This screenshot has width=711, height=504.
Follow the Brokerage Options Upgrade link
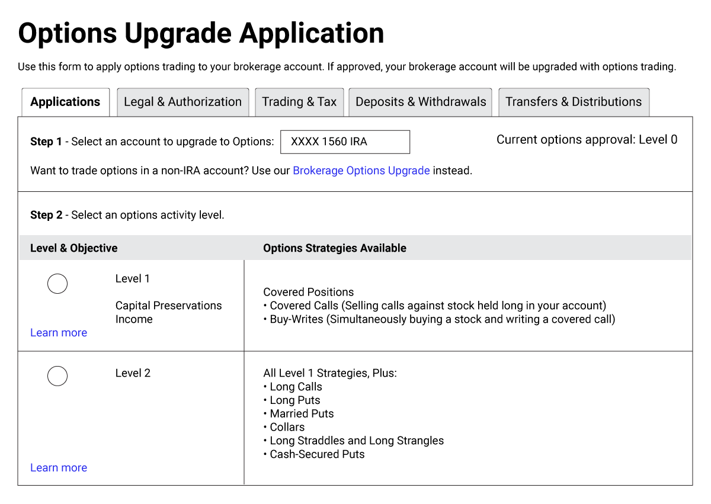pyautogui.click(x=361, y=171)
